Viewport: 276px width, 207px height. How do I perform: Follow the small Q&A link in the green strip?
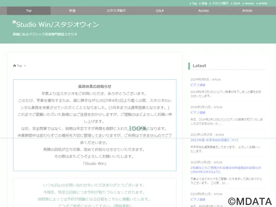pyautogui.click(x=237, y=3)
